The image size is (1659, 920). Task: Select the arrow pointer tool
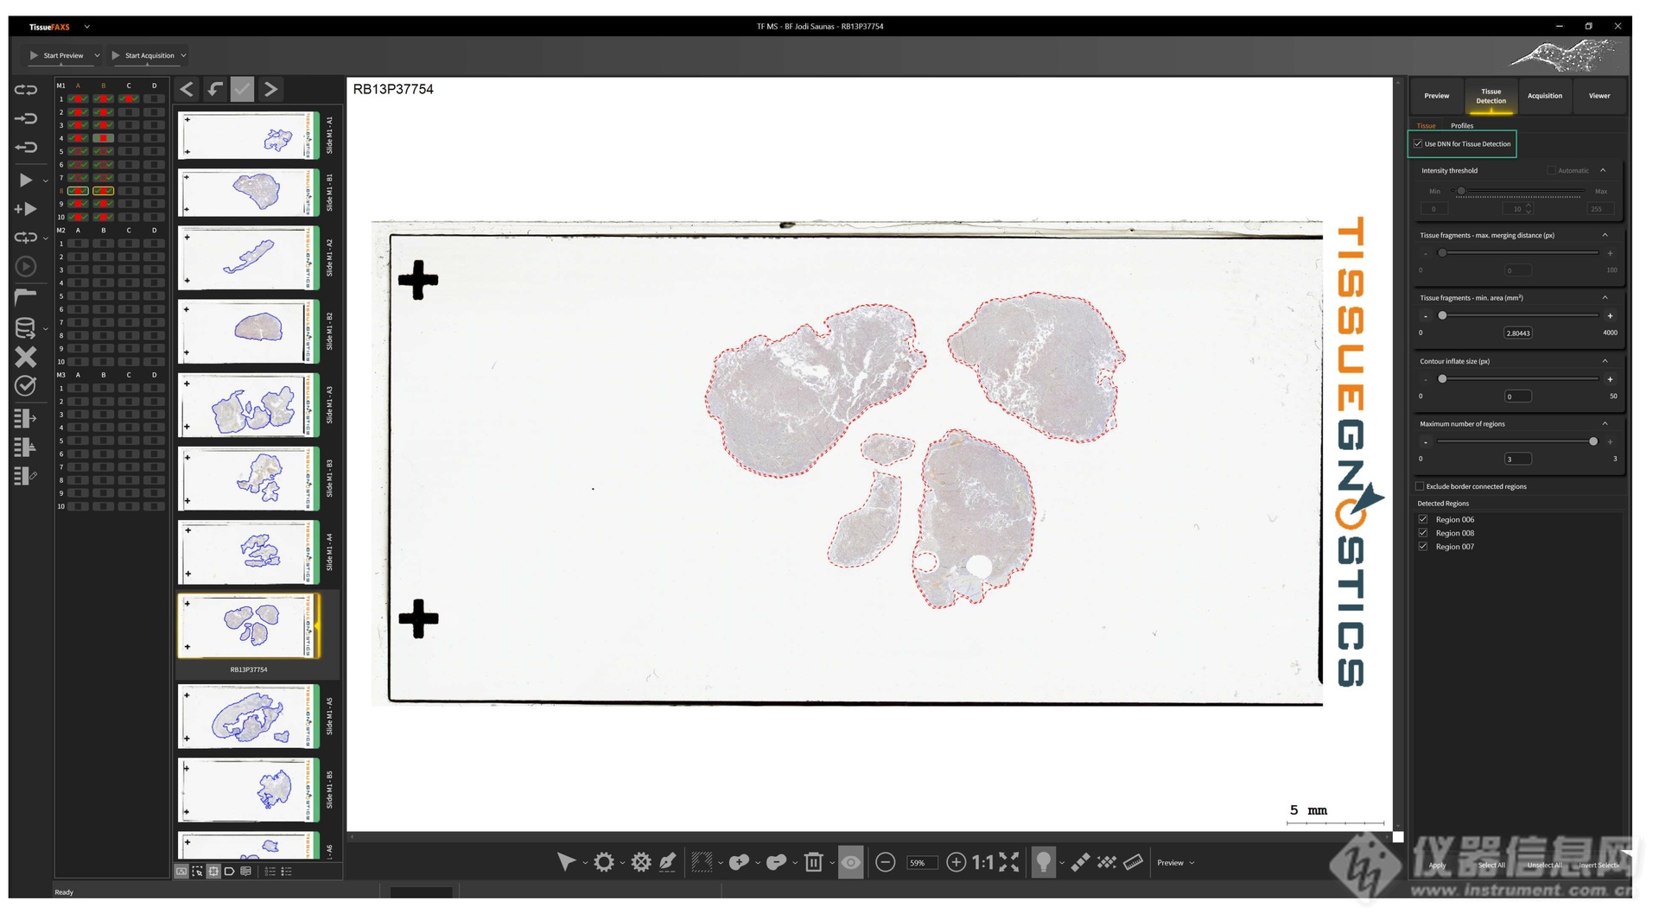click(566, 862)
